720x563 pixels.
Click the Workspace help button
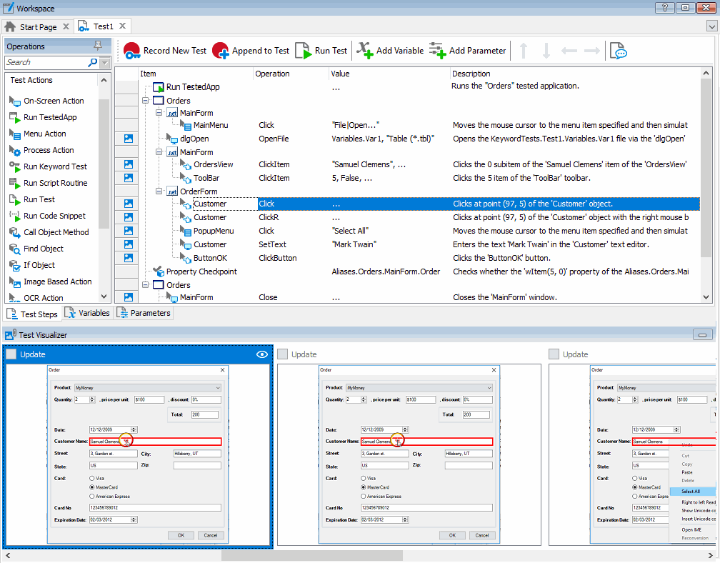tap(664, 8)
